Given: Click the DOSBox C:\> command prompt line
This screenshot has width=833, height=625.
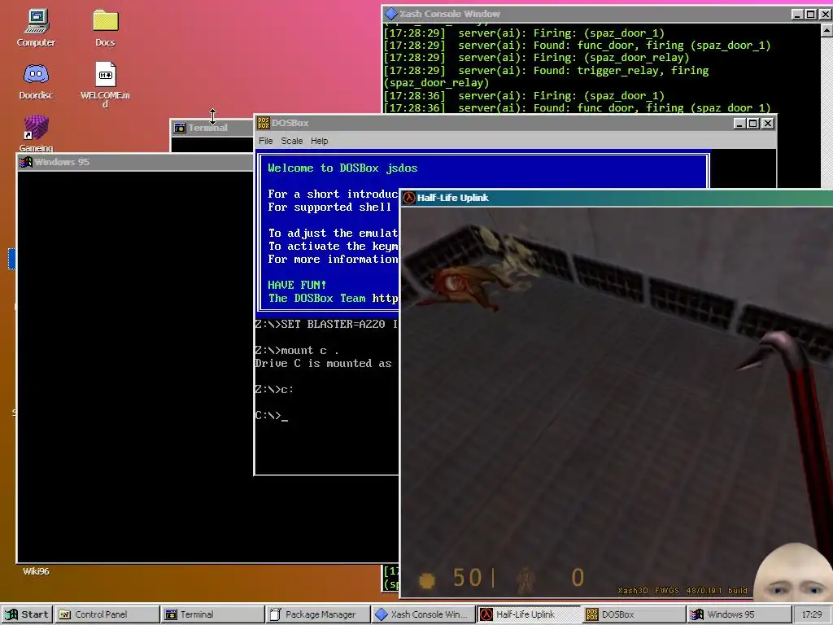Looking at the screenshot, I should pos(272,416).
